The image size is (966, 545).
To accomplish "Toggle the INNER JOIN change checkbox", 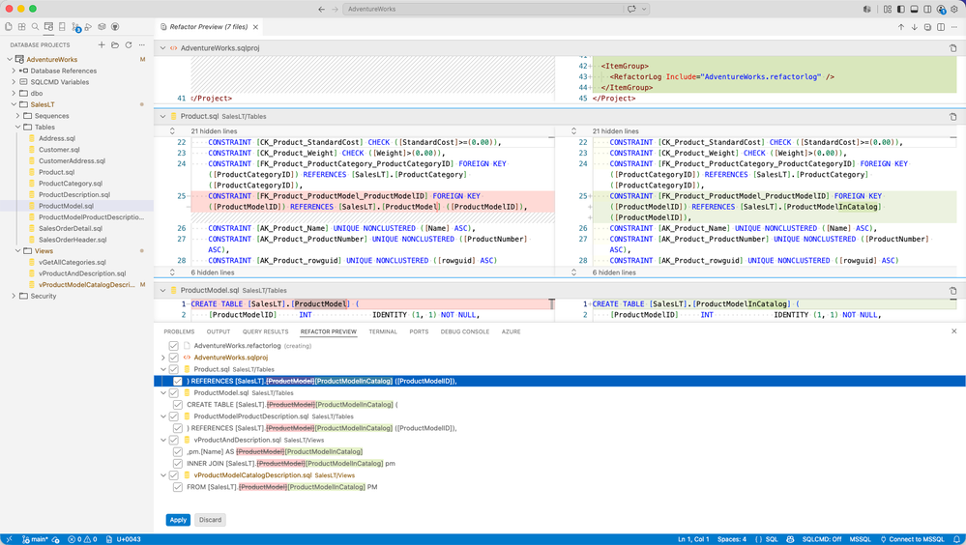I will [177, 464].
